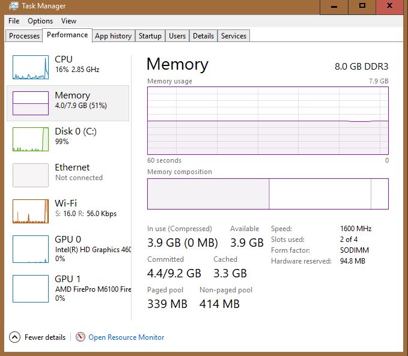
Task: Select the GPU 1 graph thumbnail
Action: pyautogui.click(x=31, y=289)
